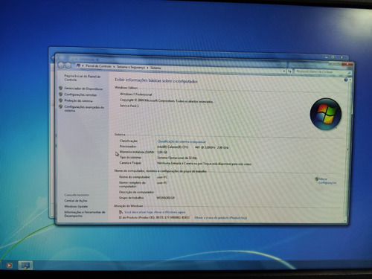Open Classificação do sistema indisponível link
The image size is (372, 279).
point(182,141)
